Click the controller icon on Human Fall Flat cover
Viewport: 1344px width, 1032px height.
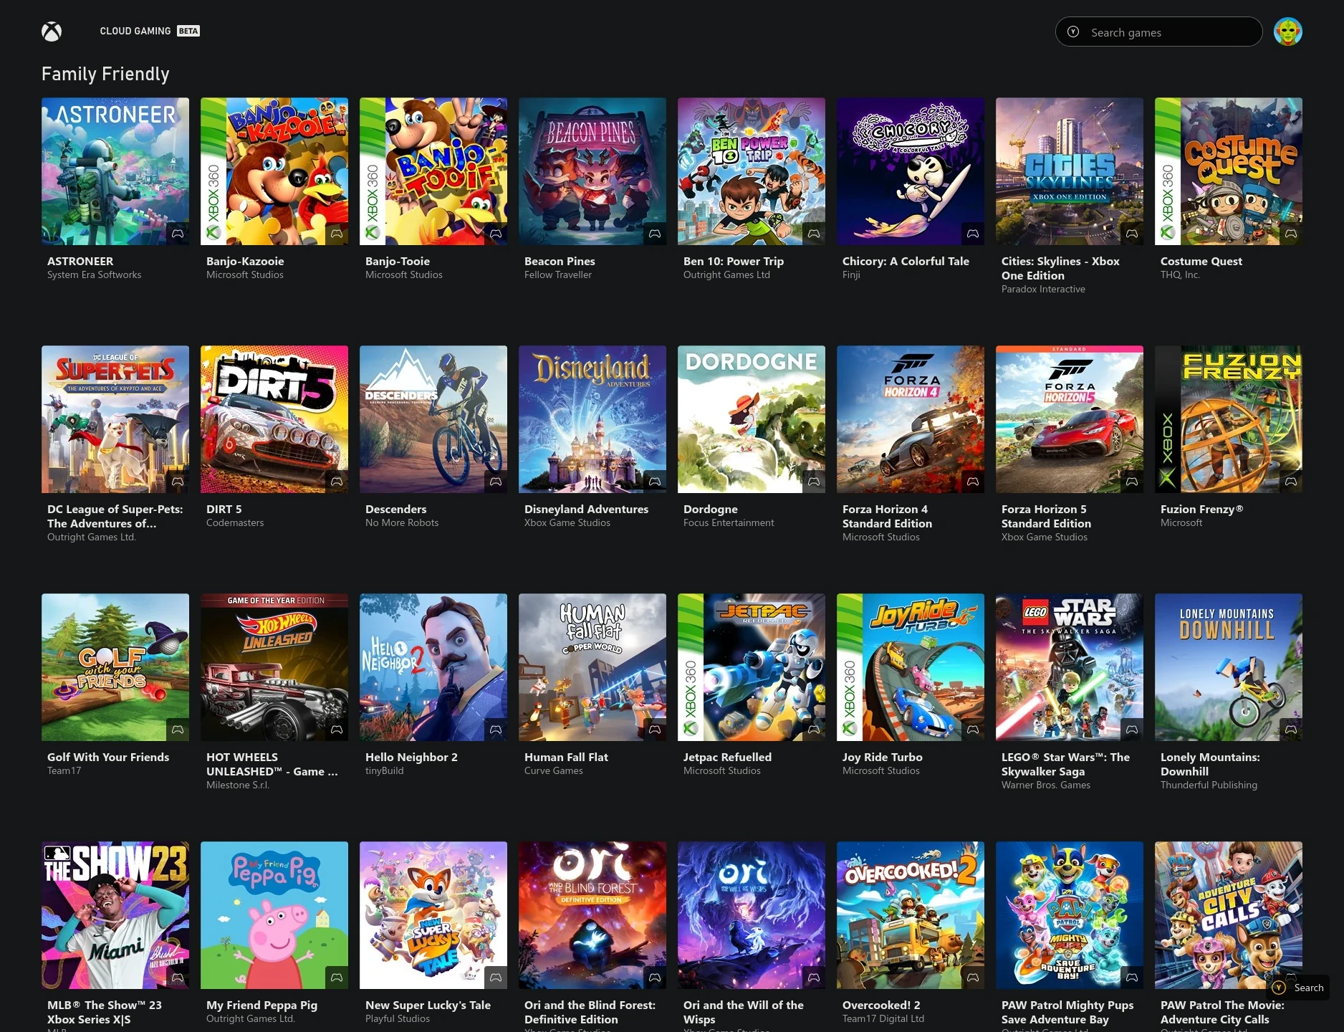click(655, 730)
